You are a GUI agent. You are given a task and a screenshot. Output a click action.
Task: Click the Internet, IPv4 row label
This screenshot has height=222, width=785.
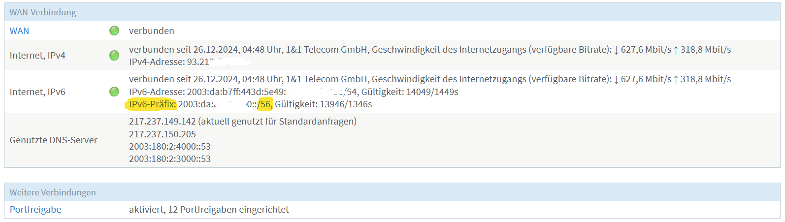click(x=37, y=55)
